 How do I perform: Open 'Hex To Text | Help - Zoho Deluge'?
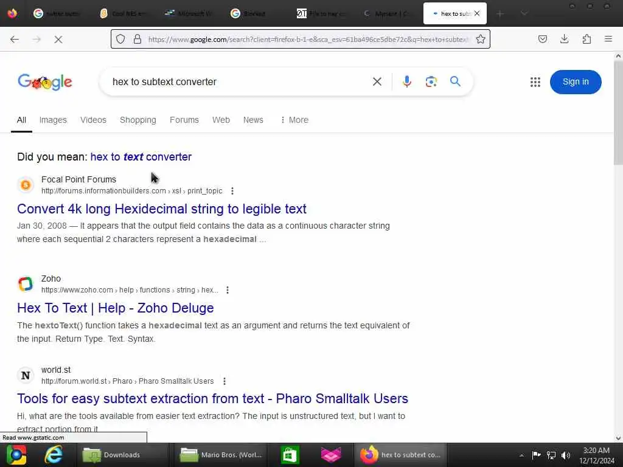pos(115,308)
